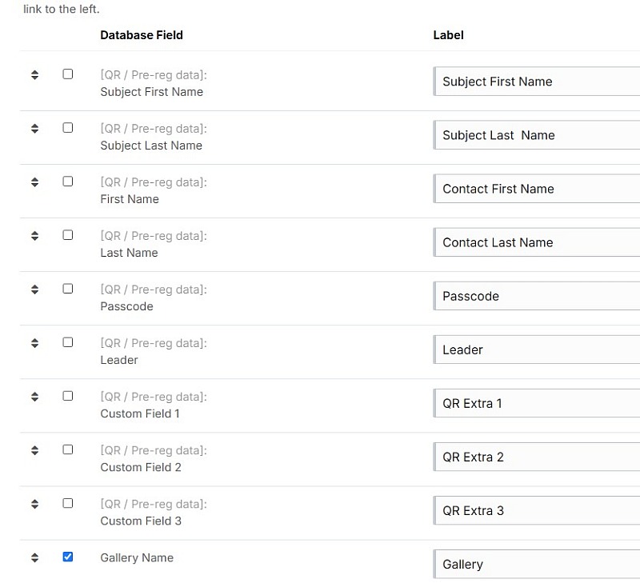Uncheck the Gallery Name checkbox
640x587 pixels.
coord(68,557)
